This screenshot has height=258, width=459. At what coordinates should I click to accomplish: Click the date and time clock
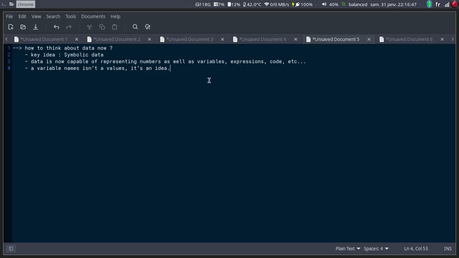(393, 4)
